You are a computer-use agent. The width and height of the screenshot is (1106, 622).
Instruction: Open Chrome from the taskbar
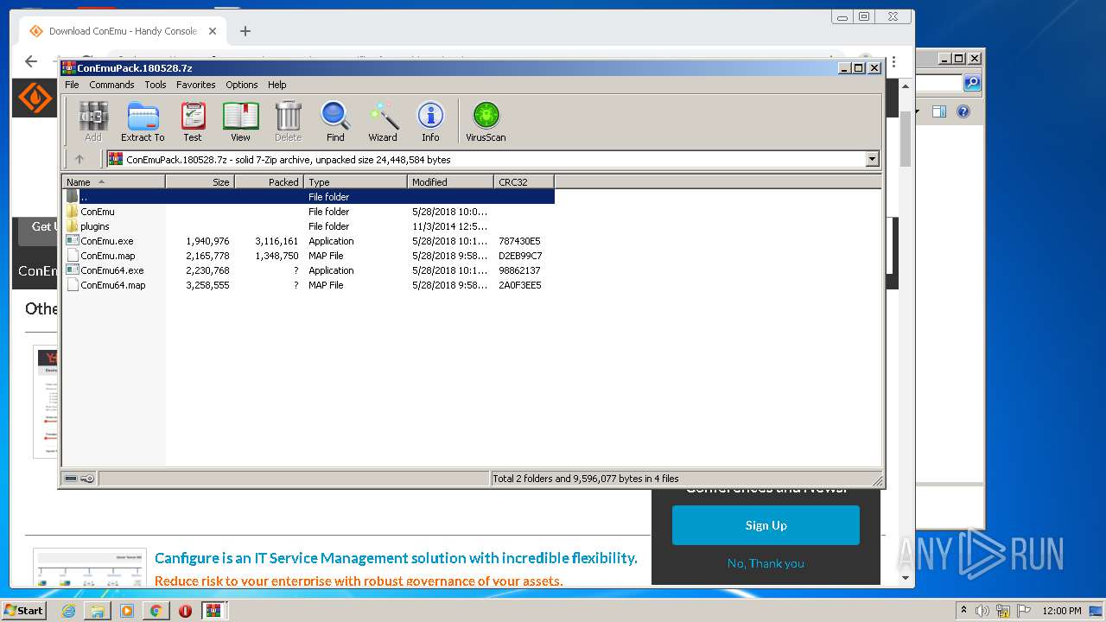pos(156,611)
